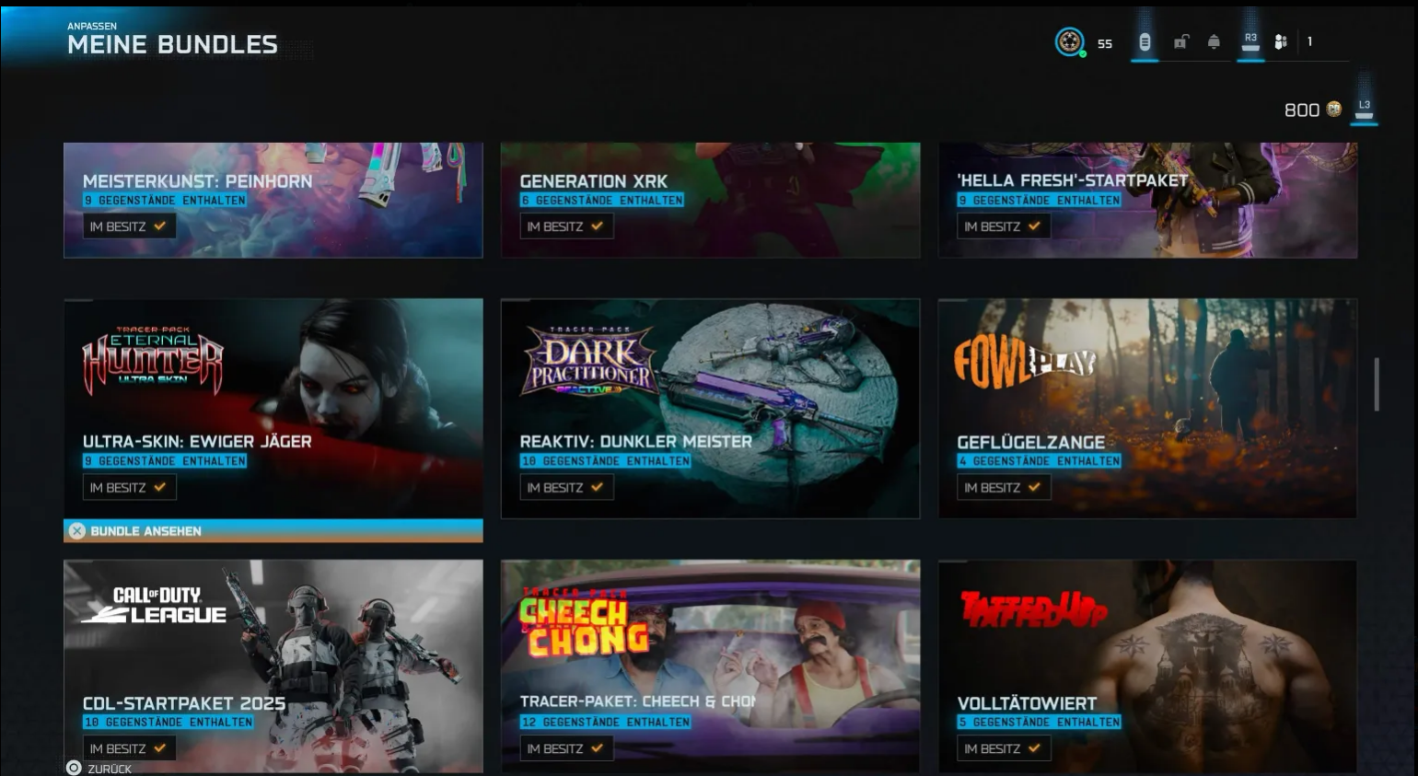The image size is (1418, 776).
Task: Select the 'GENERATION XRK' title
Action: click(594, 181)
